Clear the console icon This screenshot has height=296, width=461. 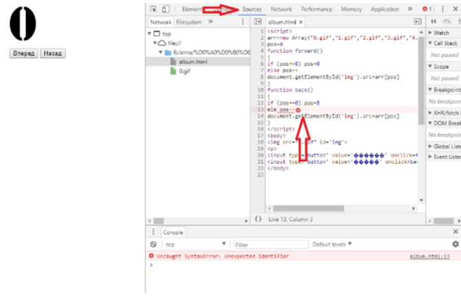[x=153, y=244]
